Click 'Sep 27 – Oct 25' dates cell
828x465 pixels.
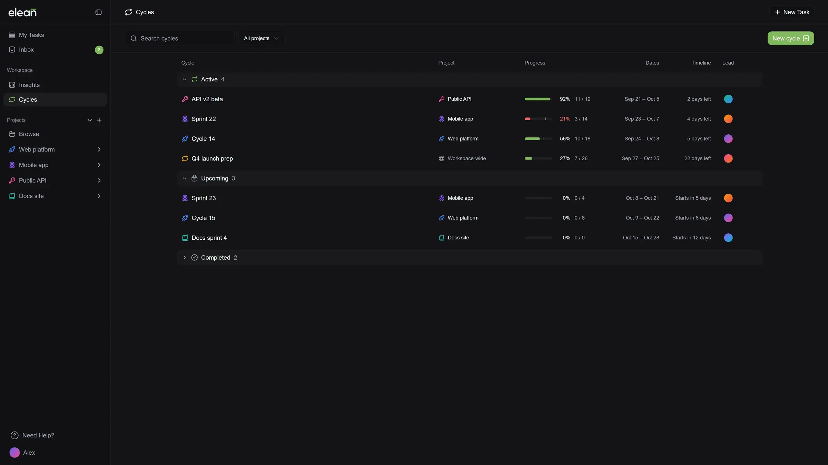[x=640, y=158]
